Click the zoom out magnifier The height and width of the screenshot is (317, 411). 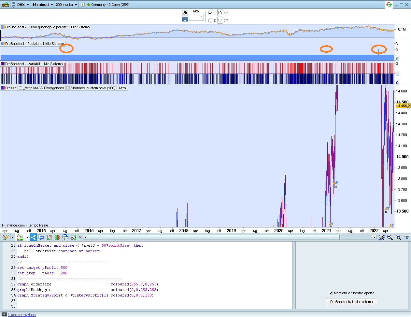(x=390, y=237)
